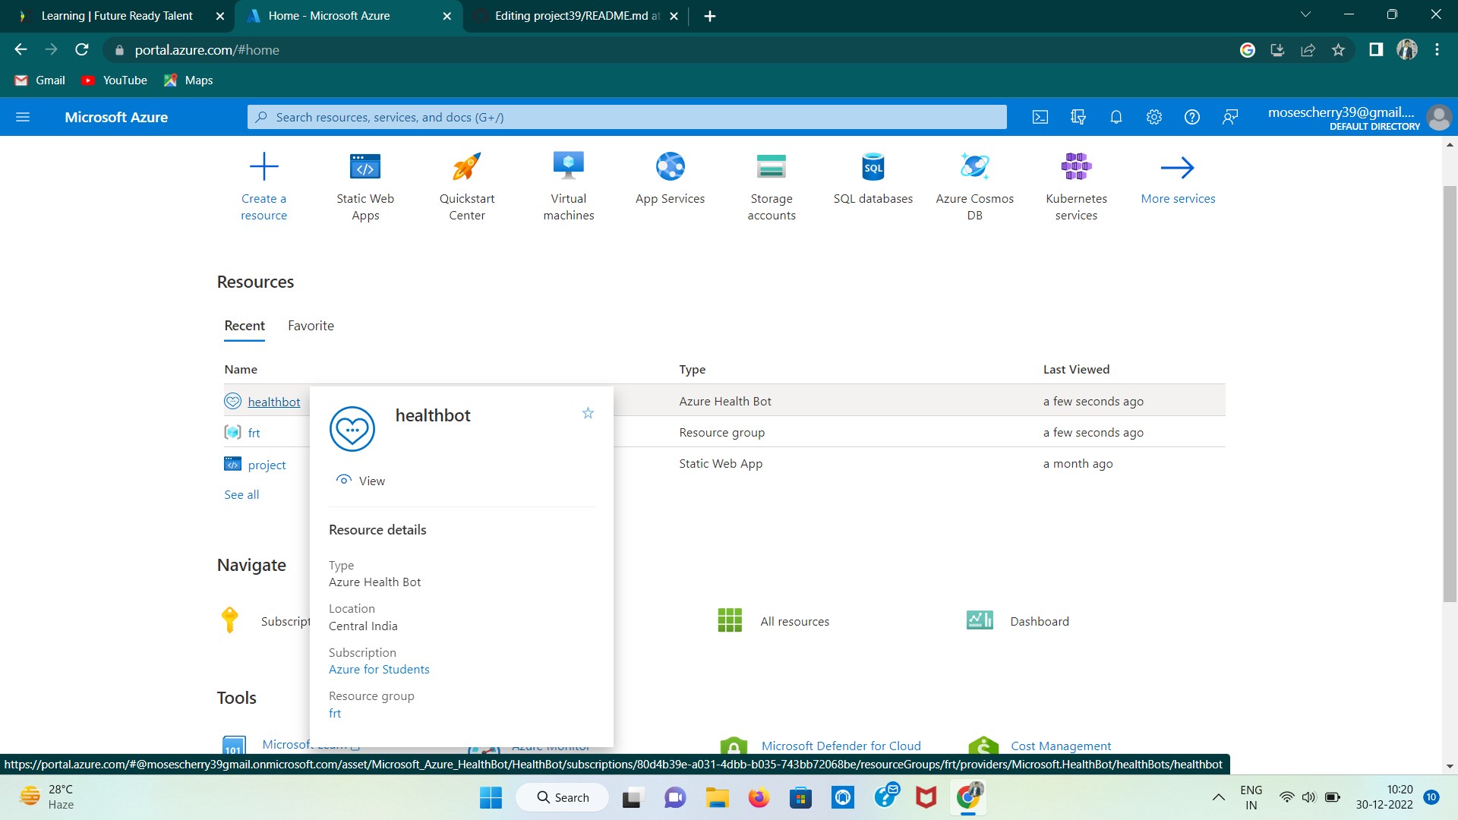Favorite healthbot with the star toggle
Image resolution: width=1458 pixels, height=820 pixels.
tap(588, 413)
